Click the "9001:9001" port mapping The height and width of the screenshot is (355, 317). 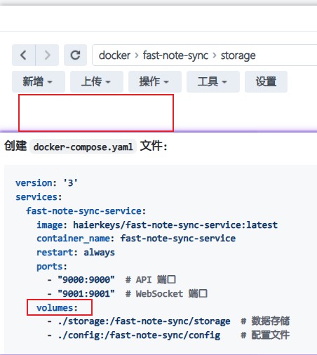86,294
